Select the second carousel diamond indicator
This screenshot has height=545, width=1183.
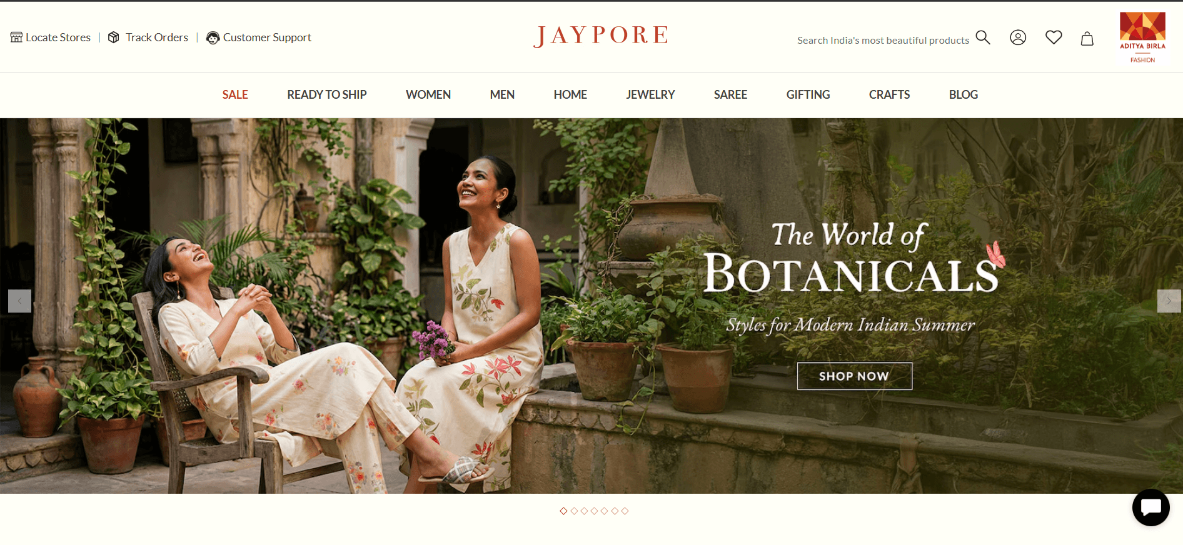point(574,511)
